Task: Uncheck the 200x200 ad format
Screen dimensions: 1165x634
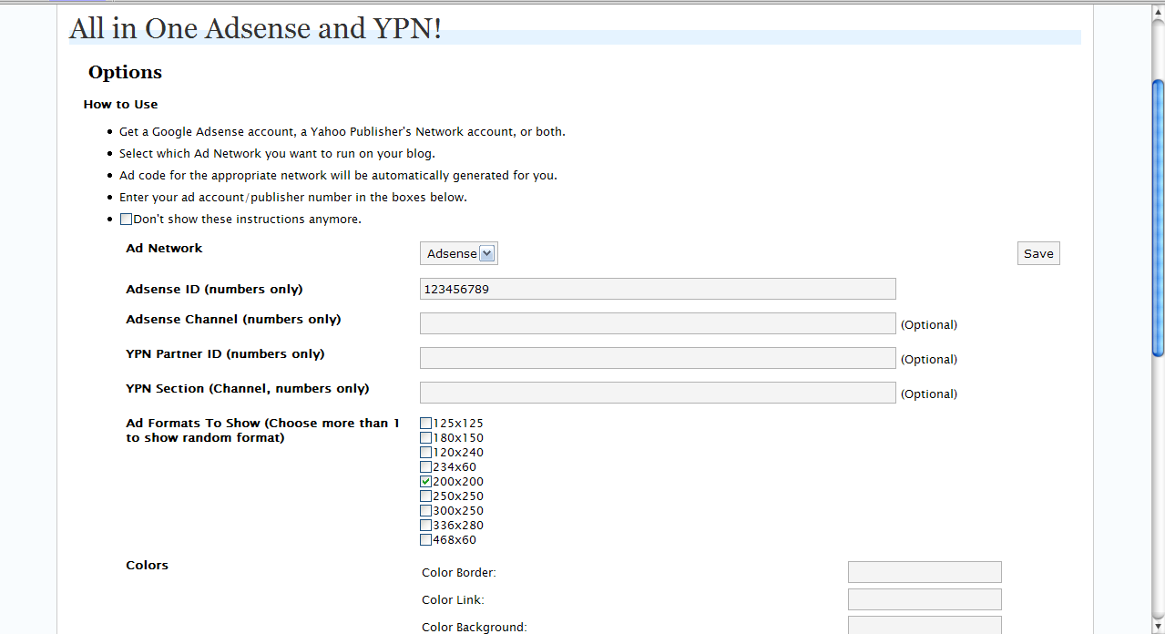Action: tap(425, 481)
